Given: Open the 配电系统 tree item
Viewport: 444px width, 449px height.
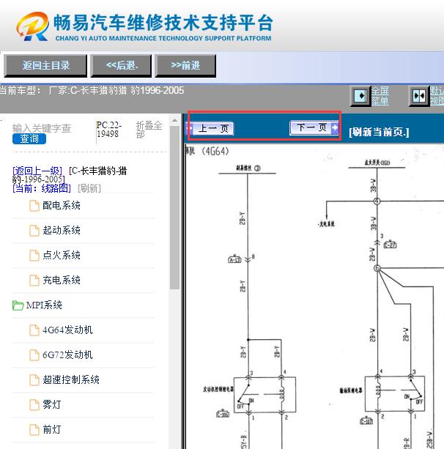Looking at the screenshot, I should pos(62,205).
